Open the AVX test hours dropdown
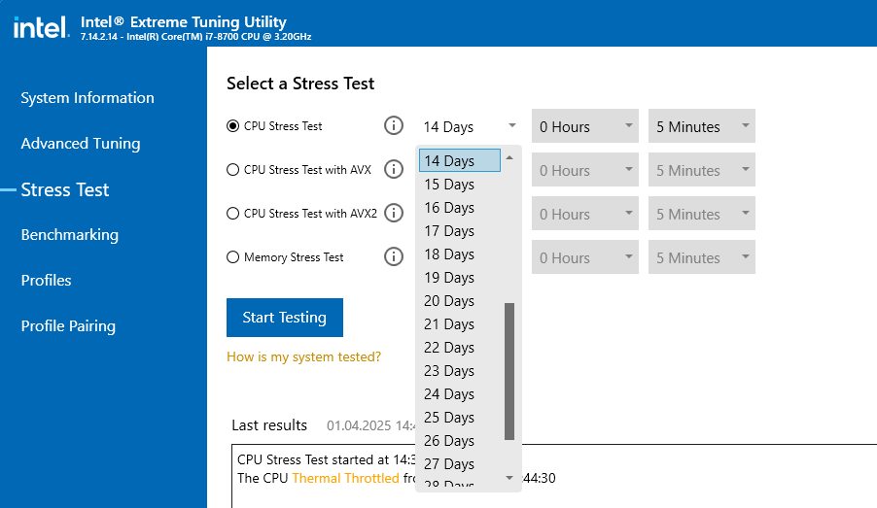Screen dimensions: 877x508 pos(585,170)
